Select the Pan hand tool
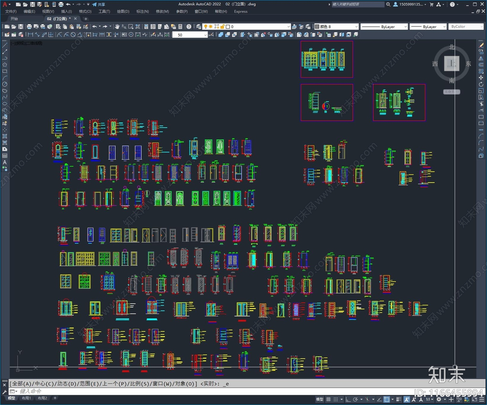The height and width of the screenshot is (405, 487). click(x=117, y=27)
